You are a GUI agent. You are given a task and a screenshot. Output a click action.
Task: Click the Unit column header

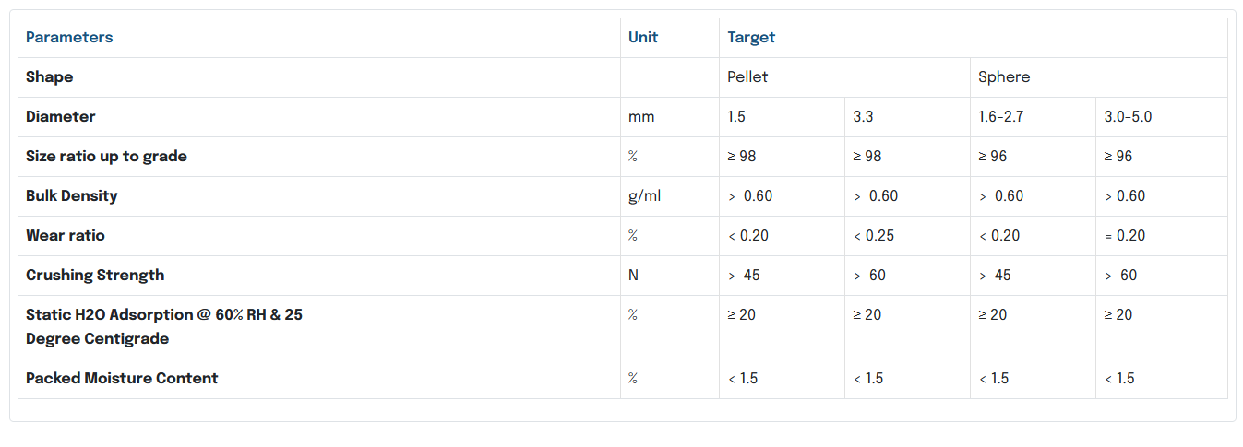(x=643, y=38)
